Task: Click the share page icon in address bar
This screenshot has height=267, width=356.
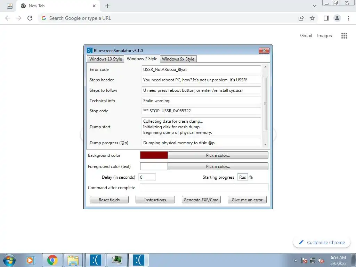Action: pyautogui.click(x=301, y=18)
